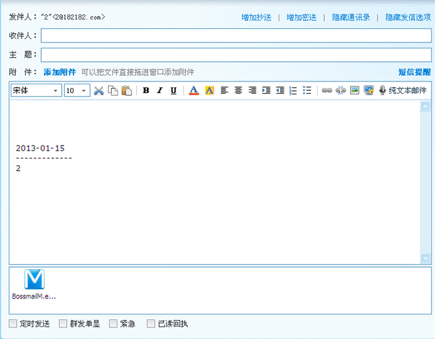Click the Paste clipboard icon

point(127,91)
